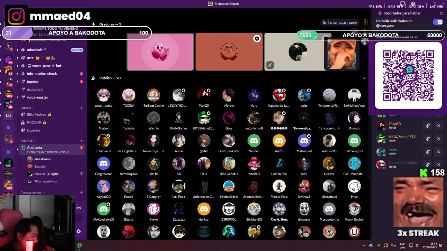Viewport: 447px width, 251px height.
Task: Click TioSam Casino's avatar in audience
Action: click(x=154, y=95)
